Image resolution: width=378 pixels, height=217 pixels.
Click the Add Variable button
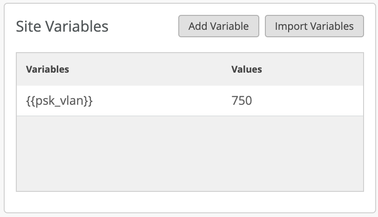218,26
